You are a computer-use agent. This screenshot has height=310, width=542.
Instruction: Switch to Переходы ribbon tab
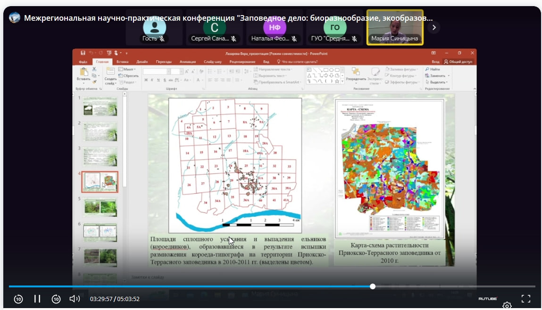coord(164,62)
